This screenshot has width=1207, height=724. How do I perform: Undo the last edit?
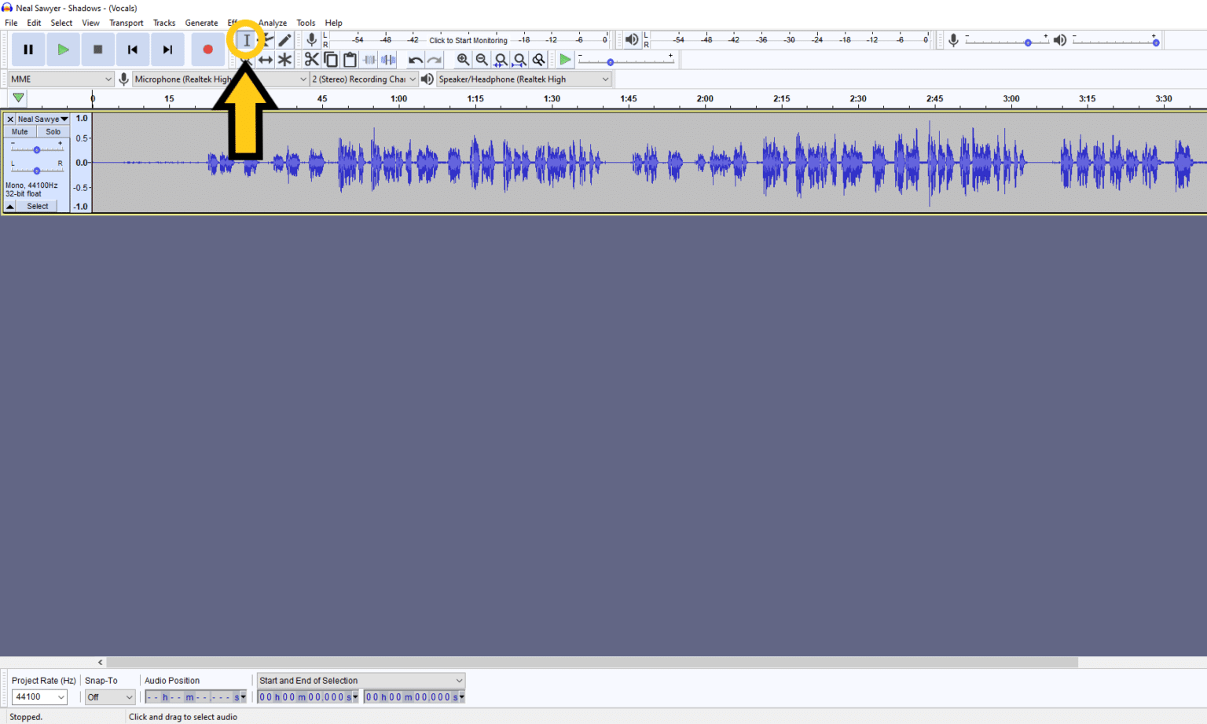point(415,59)
